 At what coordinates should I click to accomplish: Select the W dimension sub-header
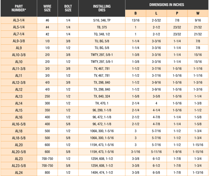(198, 13)
